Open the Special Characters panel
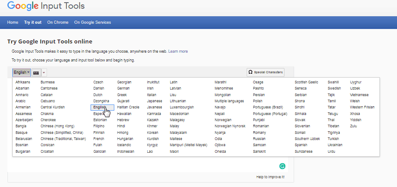Viewport: 397px width, 187px height. coord(266,72)
